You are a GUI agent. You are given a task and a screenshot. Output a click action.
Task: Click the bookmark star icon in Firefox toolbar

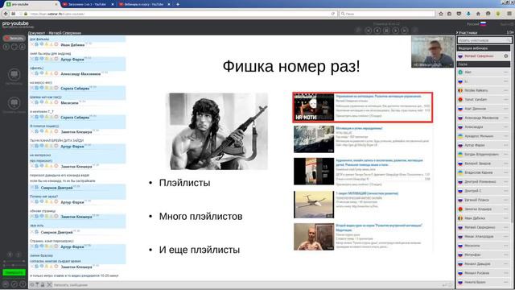441,14
